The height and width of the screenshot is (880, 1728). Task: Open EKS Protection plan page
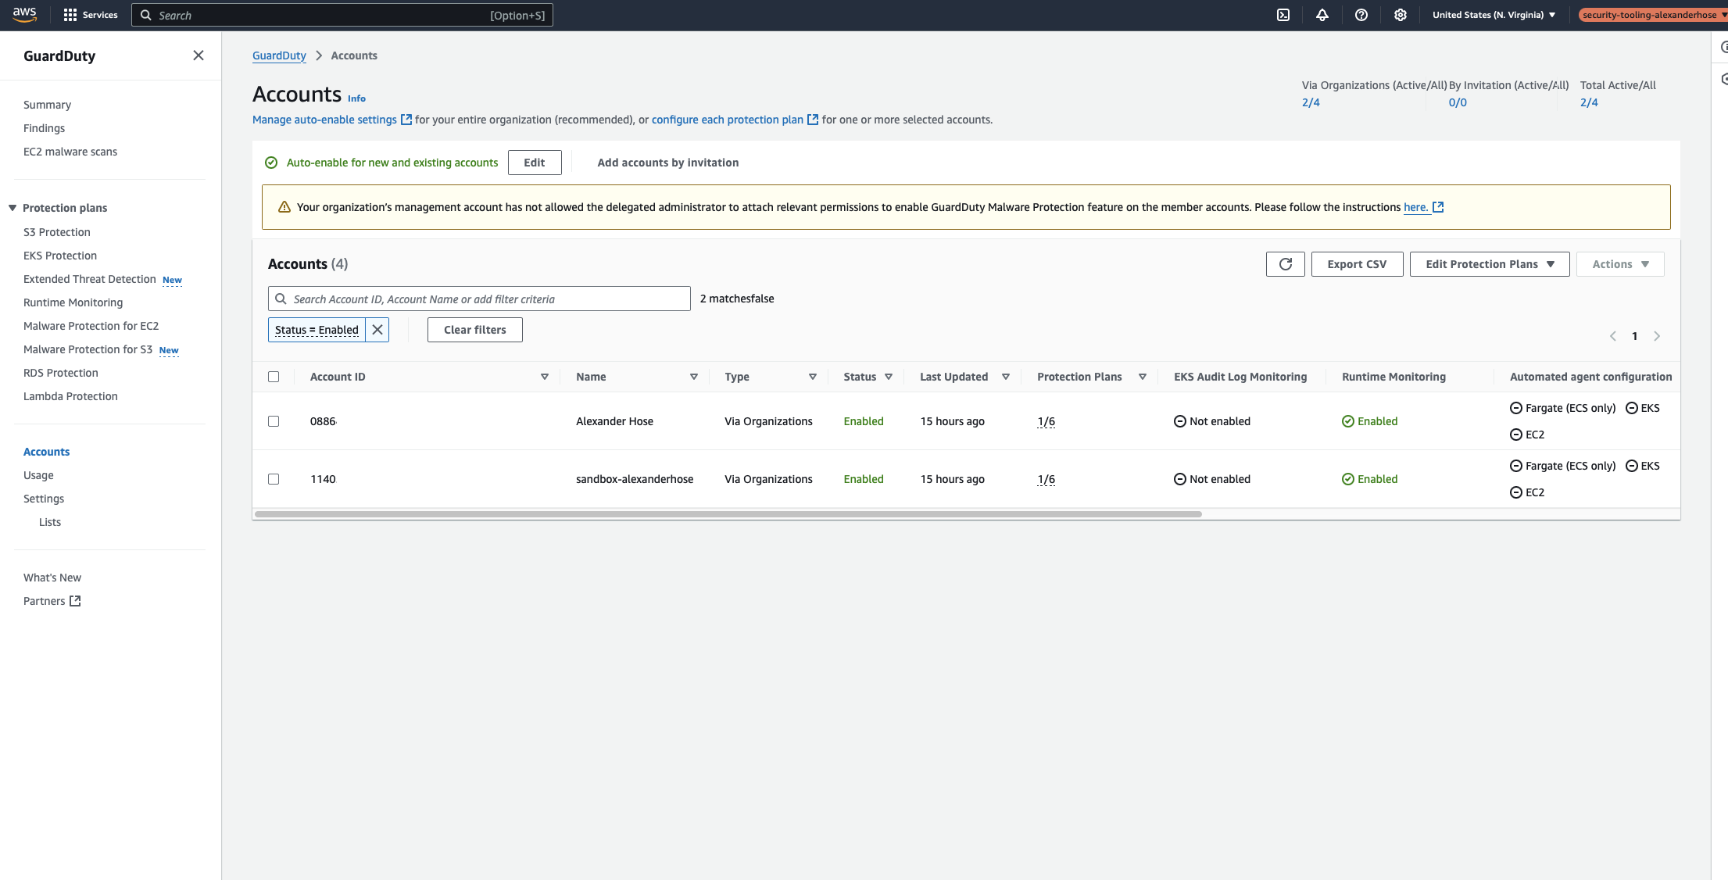(x=60, y=256)
